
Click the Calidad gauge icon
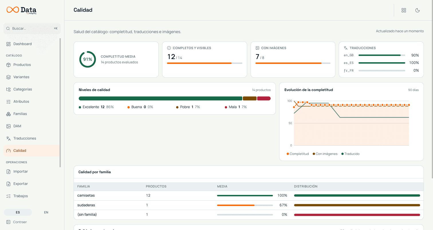click(x=8, y=151)
